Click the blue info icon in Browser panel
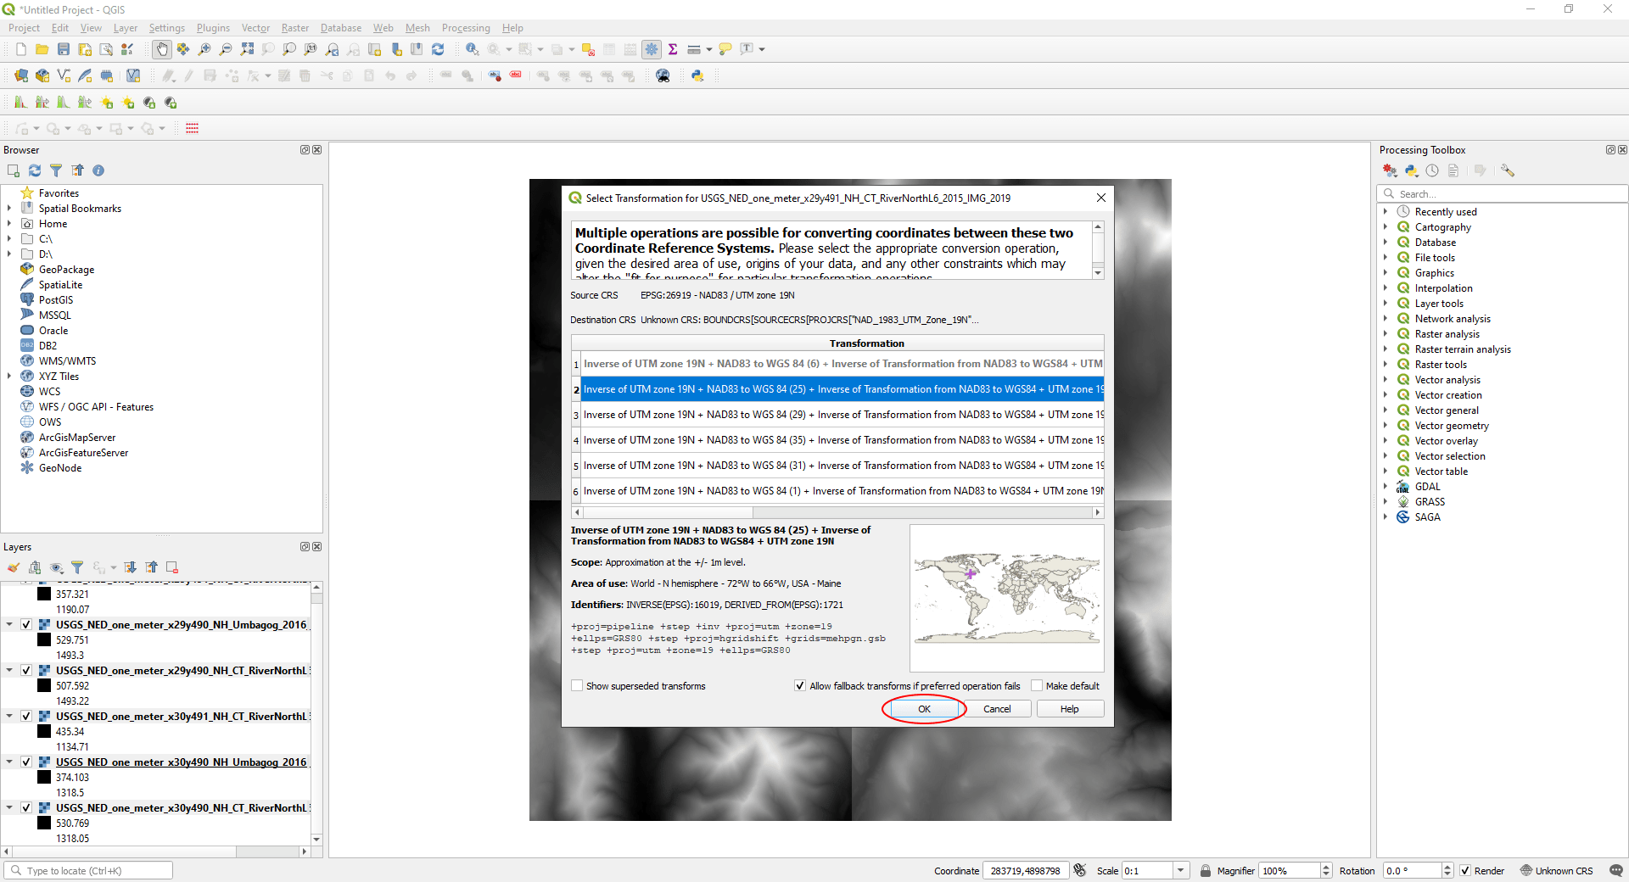 point(98,170)
